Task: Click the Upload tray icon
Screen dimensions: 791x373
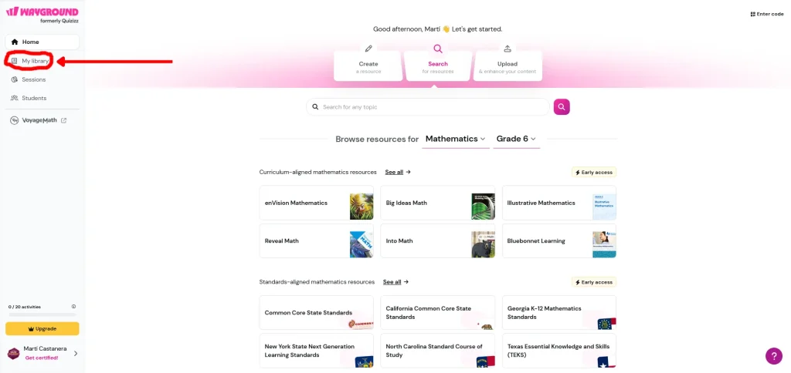Action: pos(508,49)
